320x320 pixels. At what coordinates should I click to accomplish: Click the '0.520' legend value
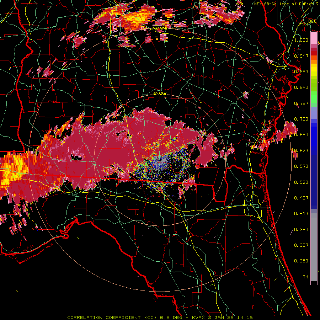[301, 182]
